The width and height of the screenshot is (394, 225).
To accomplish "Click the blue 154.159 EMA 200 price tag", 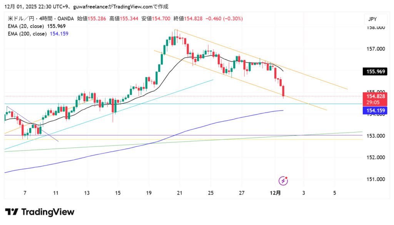I will tap(374, 111).
